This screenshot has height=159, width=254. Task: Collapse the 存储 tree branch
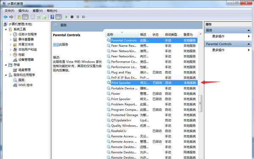6,65
